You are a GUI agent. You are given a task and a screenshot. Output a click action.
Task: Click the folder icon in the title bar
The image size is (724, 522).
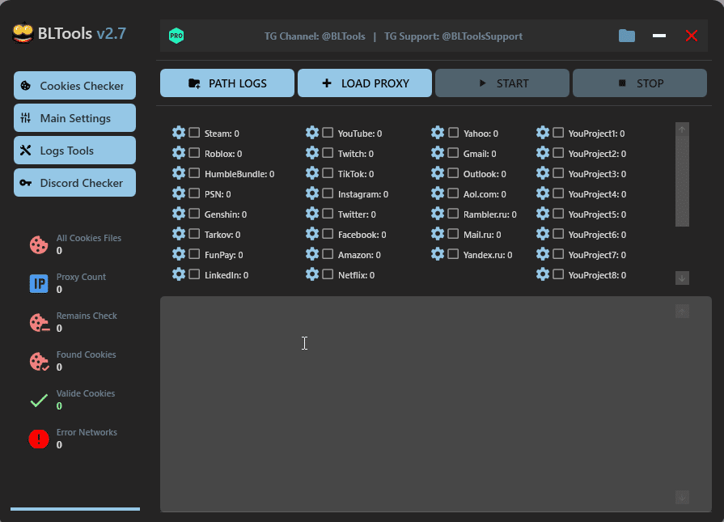[627, 36]
